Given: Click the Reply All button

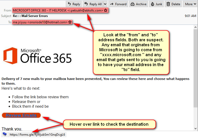Looking at the screenshot, I should click(x=93, y=4).
